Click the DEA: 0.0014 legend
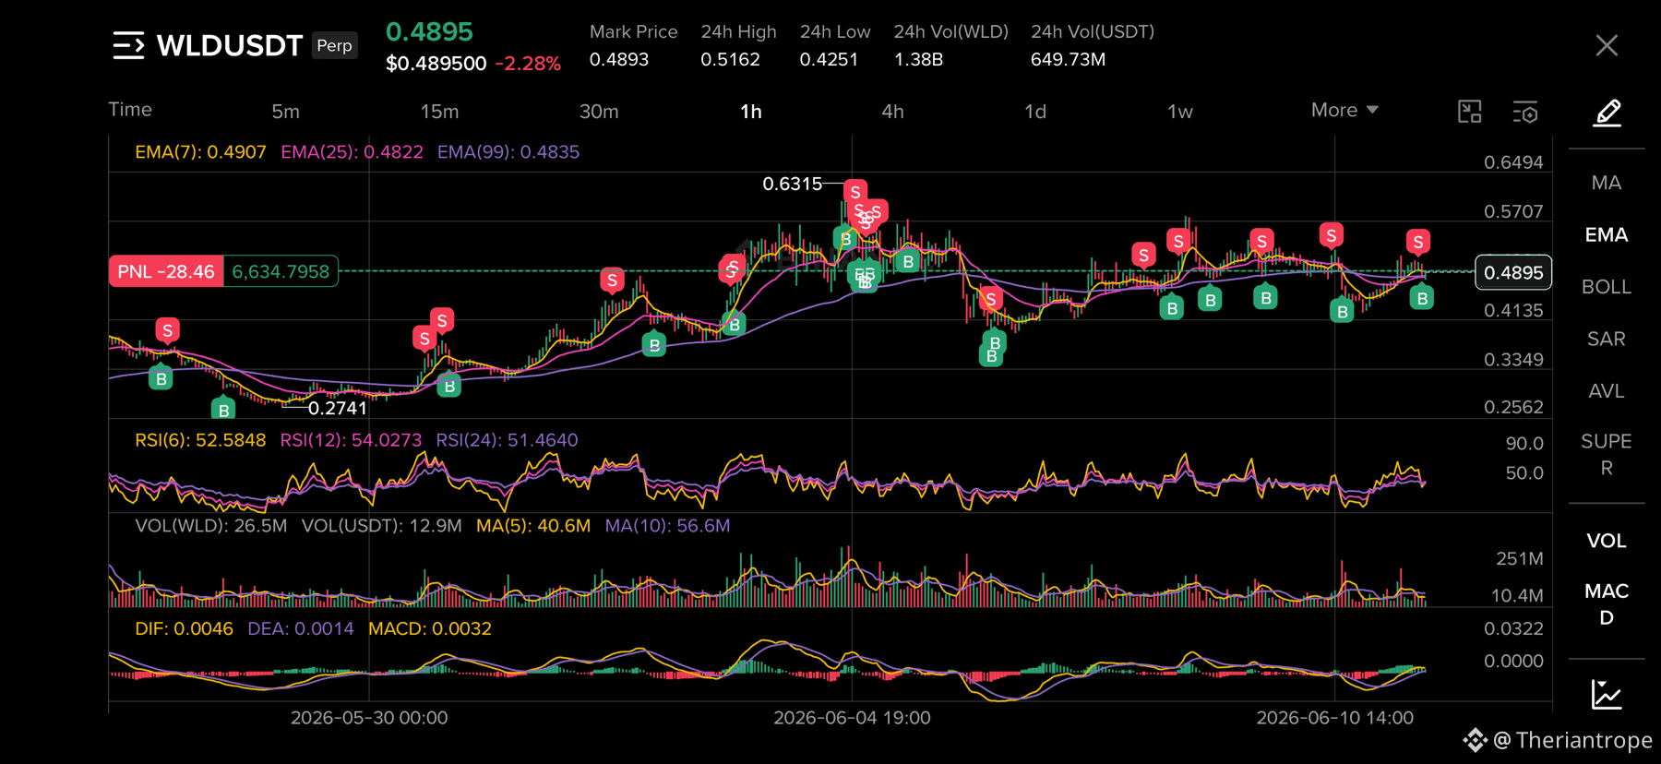This screenshot has width=1661, height=764. click(x=301, y=628)
